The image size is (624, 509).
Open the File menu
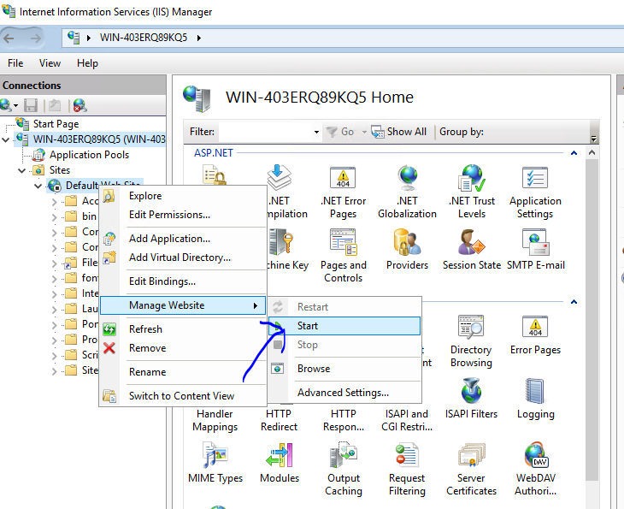(x=15, y=63)
